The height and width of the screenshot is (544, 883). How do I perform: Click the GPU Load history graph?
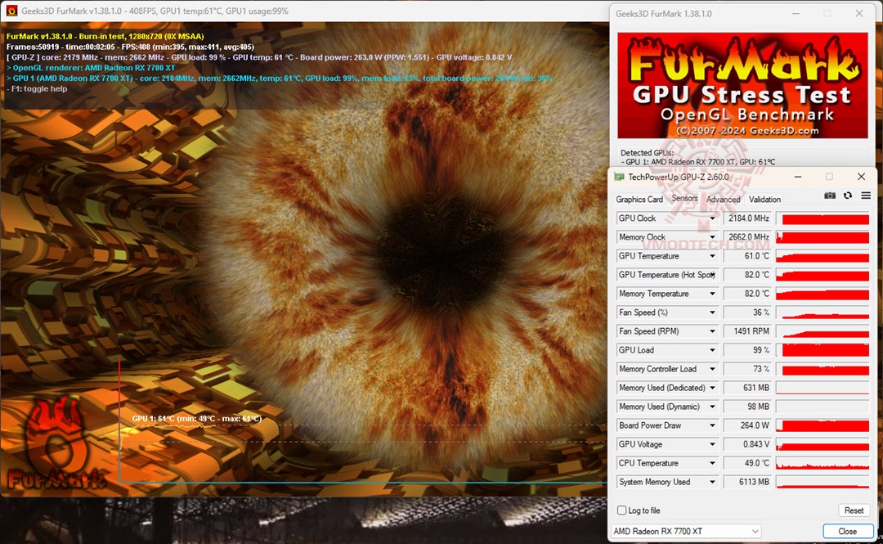[822, 350]
